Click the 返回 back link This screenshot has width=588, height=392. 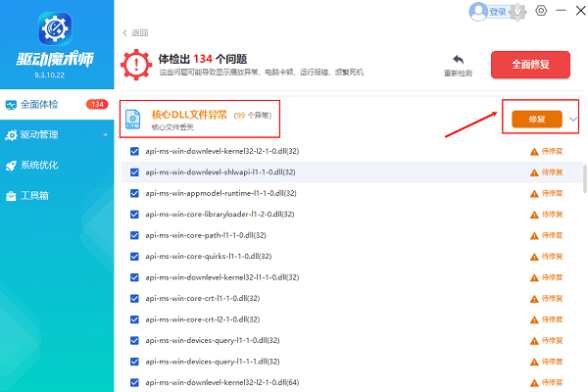[x=135, y=33]
